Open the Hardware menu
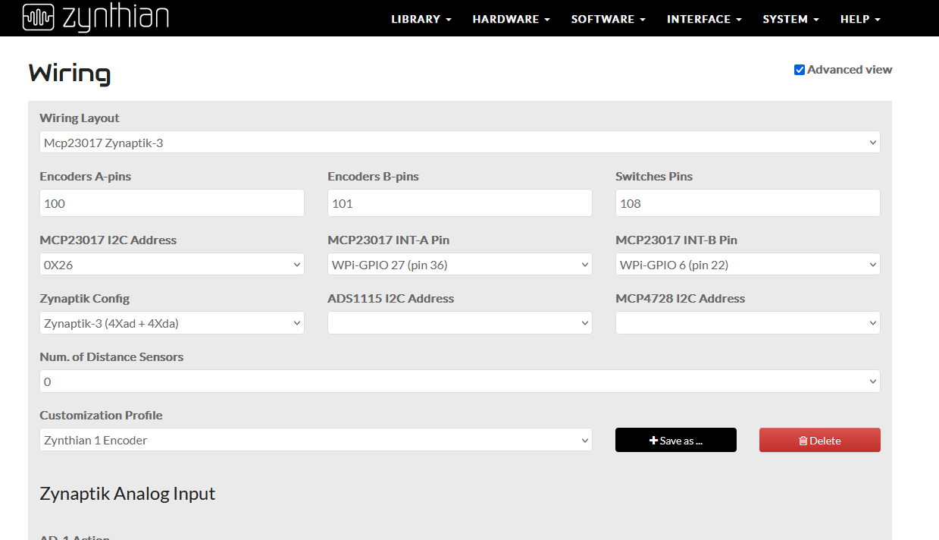This screenshot has width=939, height=540. [x=511, y=19]
